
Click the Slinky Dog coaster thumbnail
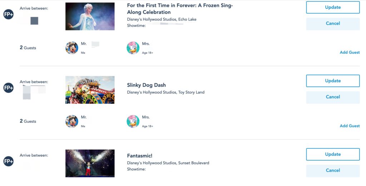pos(90,90)
